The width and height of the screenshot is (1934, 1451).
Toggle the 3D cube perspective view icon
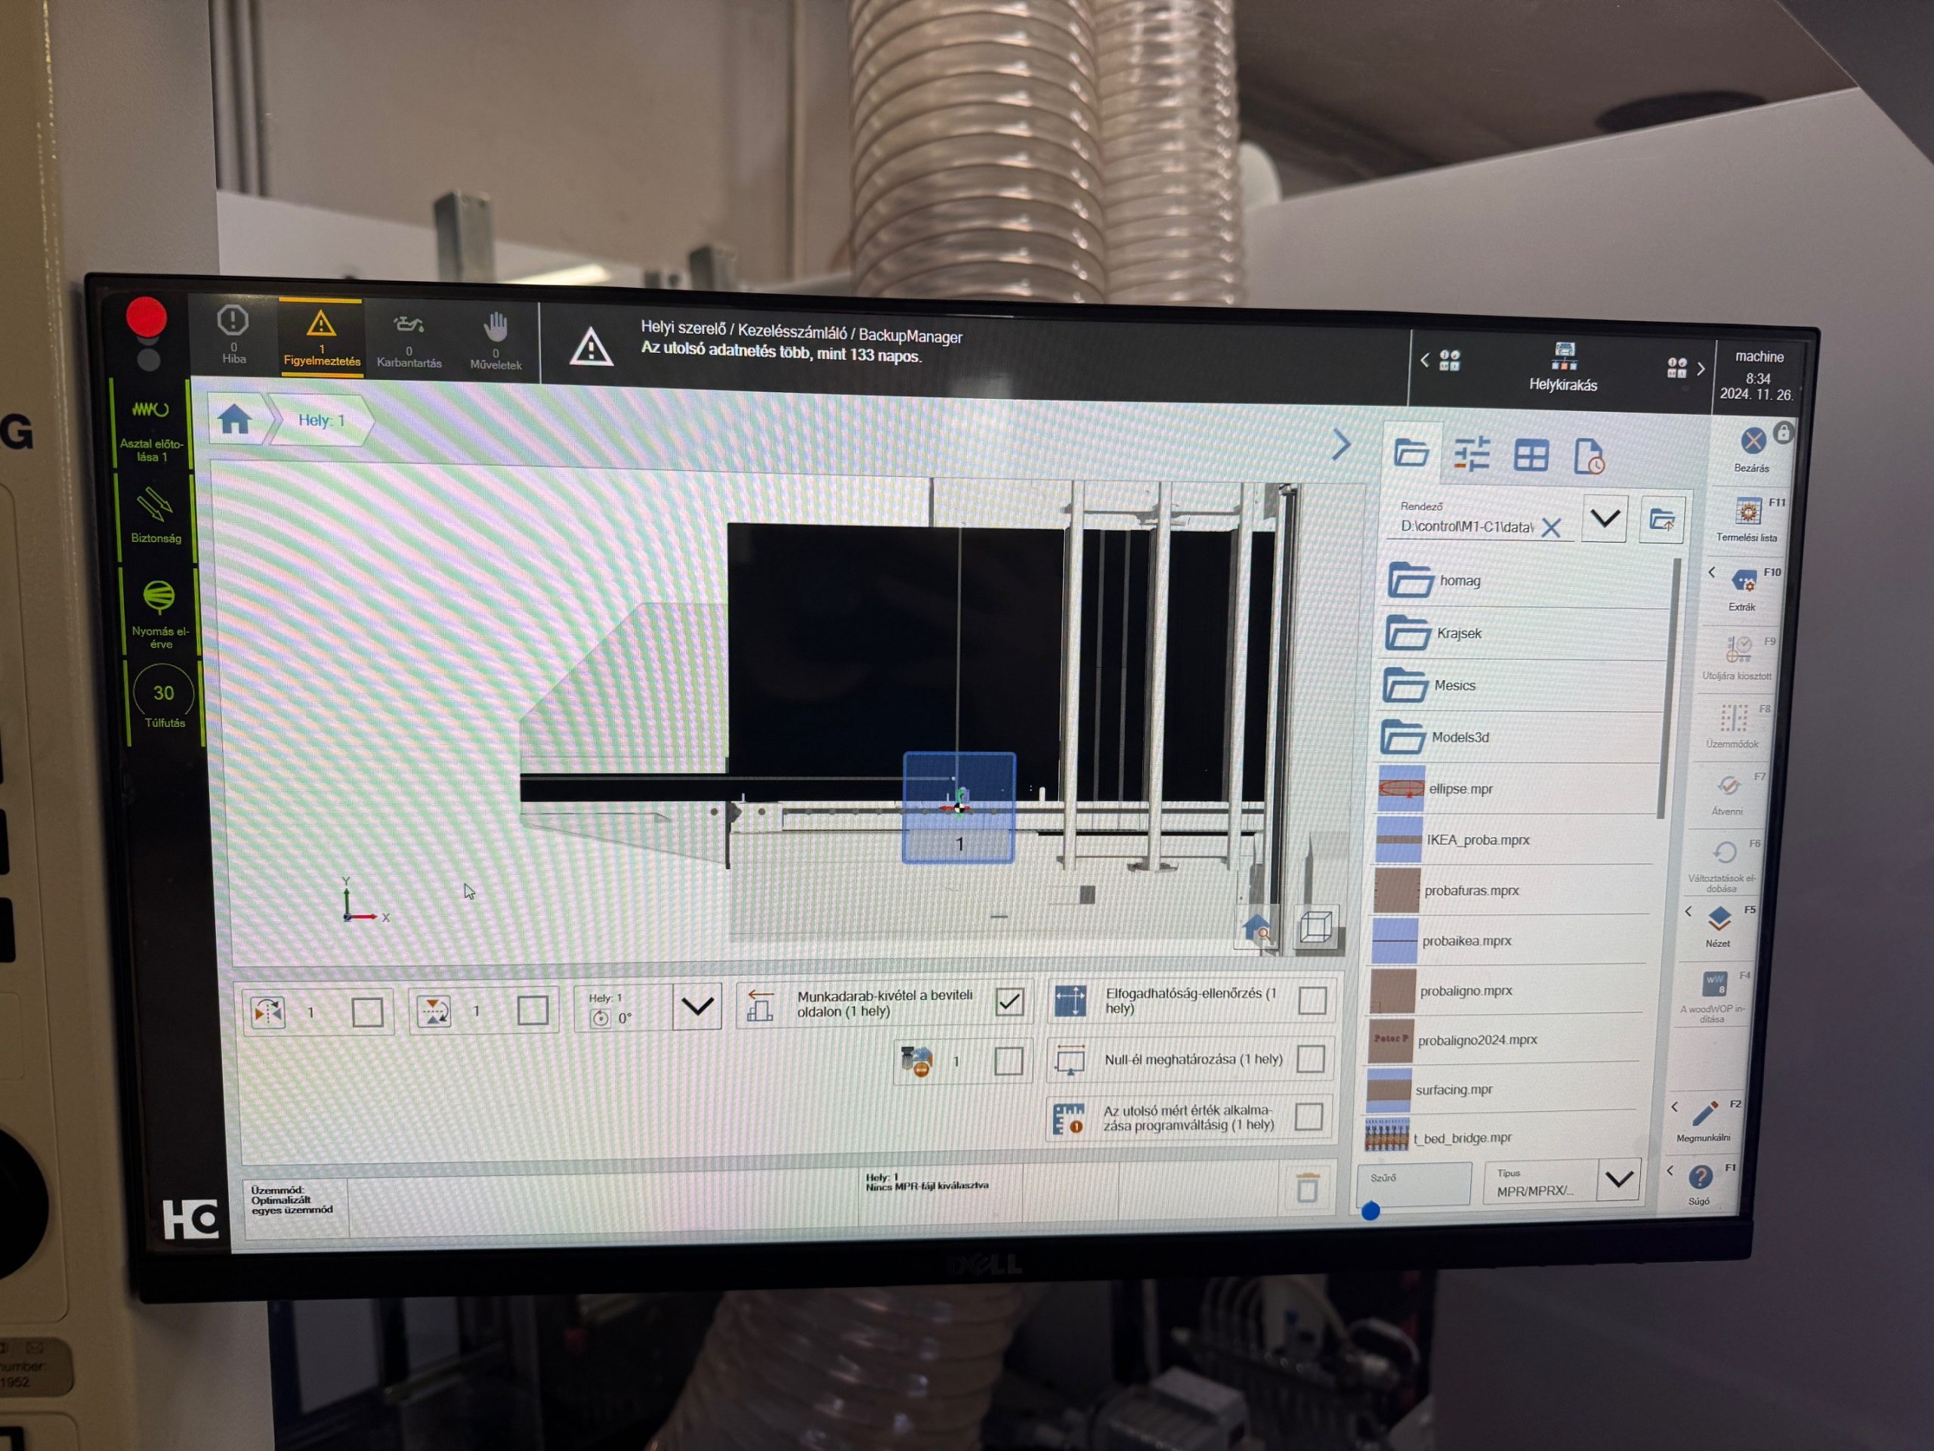pos(1316,927)
